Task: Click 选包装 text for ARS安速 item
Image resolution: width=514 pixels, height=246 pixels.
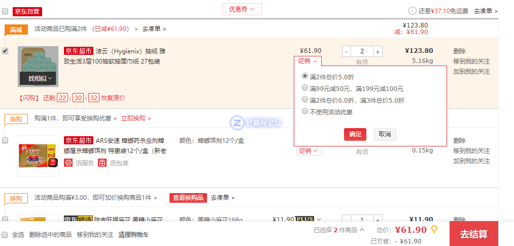Action: pos(119,163)
